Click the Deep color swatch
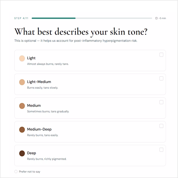The height and width of the screenshot is (178, 178). pos(22,153)
